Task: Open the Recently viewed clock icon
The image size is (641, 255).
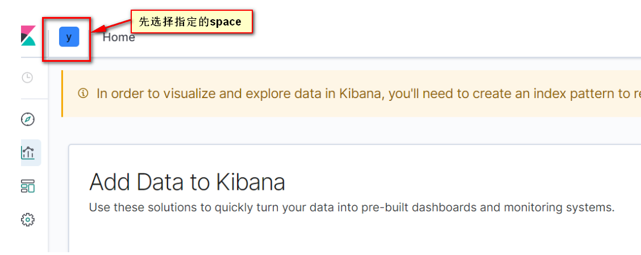Action: pyautogui.click(x=27, y=78)
